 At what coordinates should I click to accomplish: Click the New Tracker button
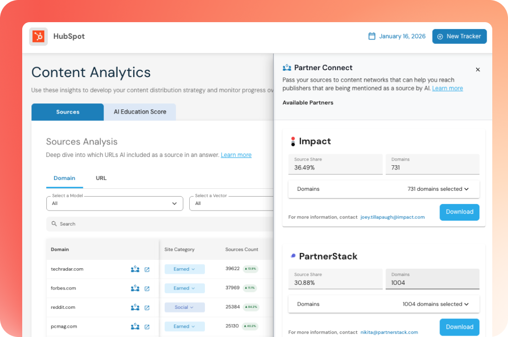coord(459,36)
